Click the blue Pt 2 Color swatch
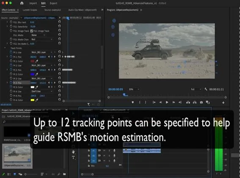The height and width of the screenshot is (178, 240). pyautogui.click(x=33, y=74)
